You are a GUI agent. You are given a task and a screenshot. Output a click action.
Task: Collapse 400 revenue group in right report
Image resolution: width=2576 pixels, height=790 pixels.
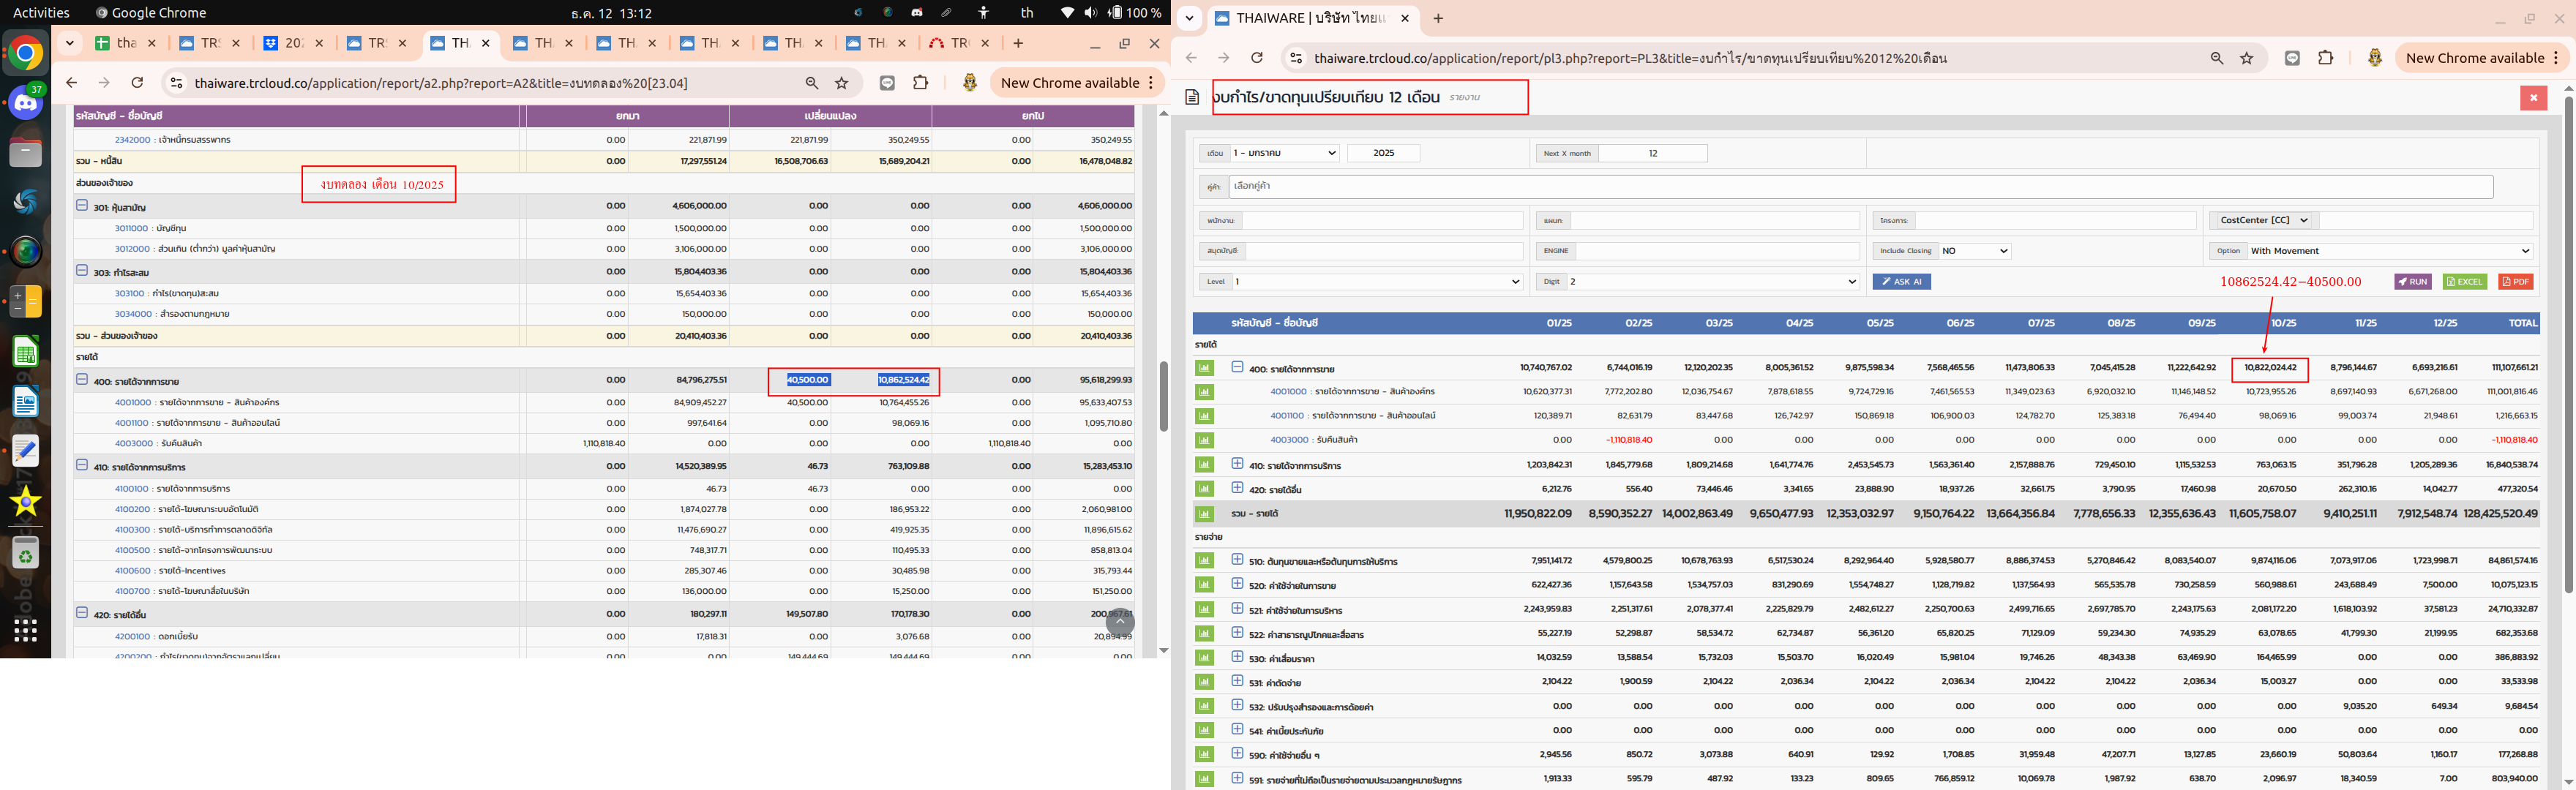click(x=1237, y=367)
